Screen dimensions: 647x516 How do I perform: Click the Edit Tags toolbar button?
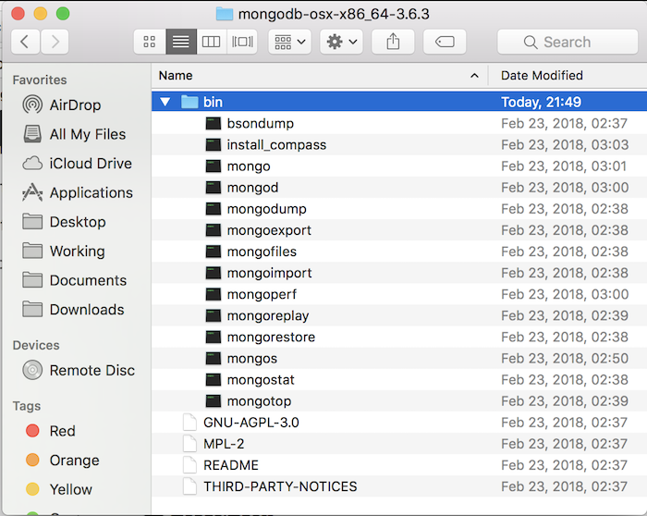coord(445,42)
